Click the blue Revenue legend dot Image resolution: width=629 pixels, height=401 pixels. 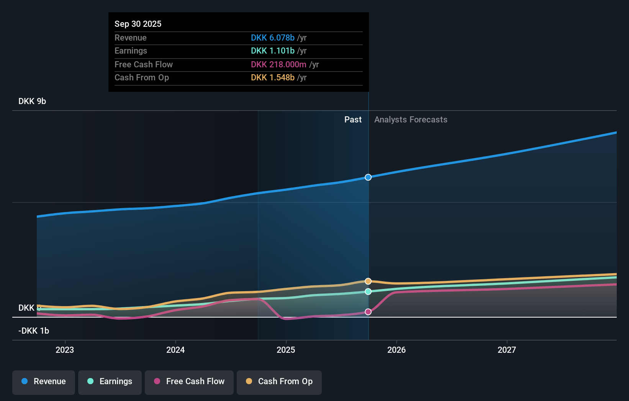25,381
